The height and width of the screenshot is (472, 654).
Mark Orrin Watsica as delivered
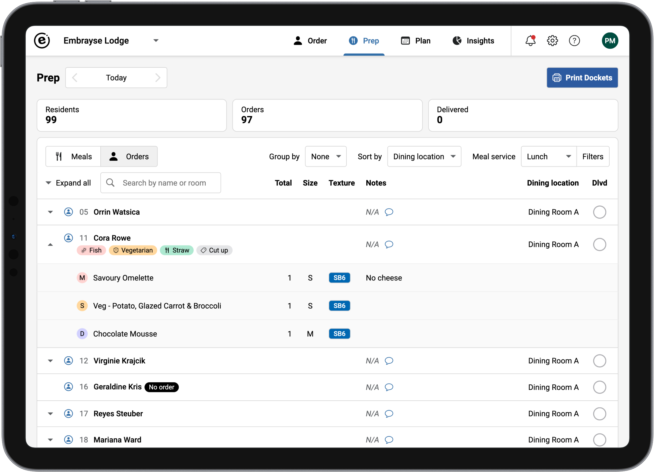pos(599,212)
